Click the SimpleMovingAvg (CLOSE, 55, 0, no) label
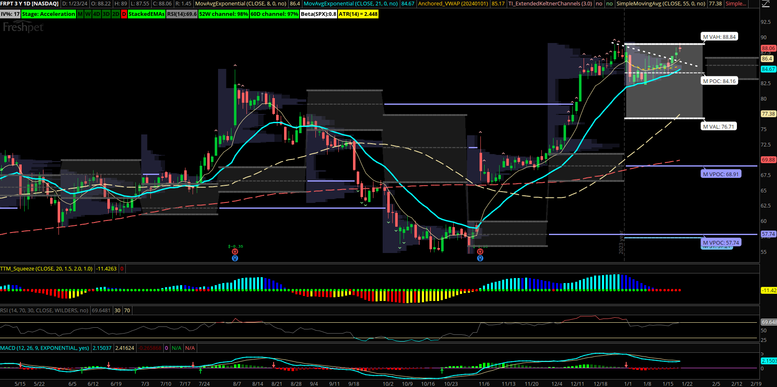The width and height of the screenshot is (777, 387). (x=661, y=4)
